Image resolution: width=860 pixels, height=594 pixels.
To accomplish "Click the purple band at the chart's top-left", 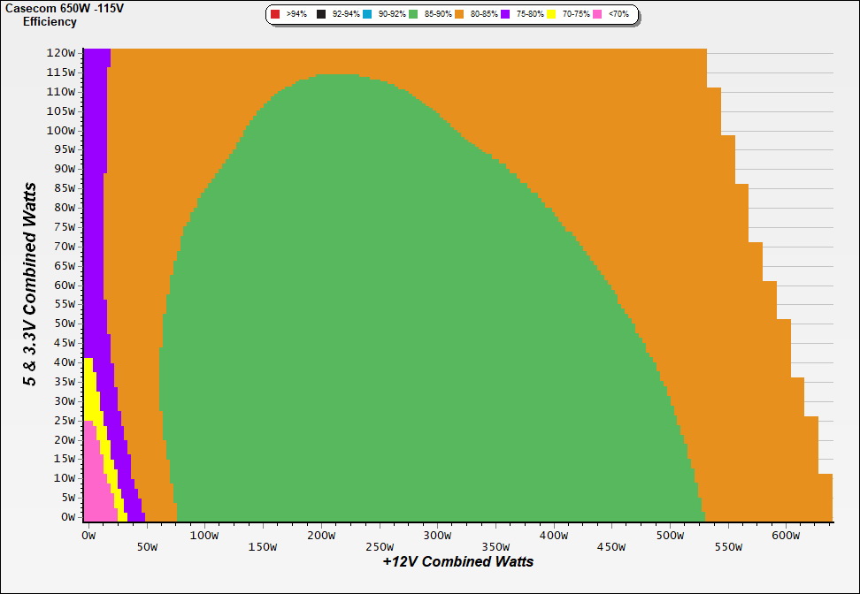I will 95,133.
